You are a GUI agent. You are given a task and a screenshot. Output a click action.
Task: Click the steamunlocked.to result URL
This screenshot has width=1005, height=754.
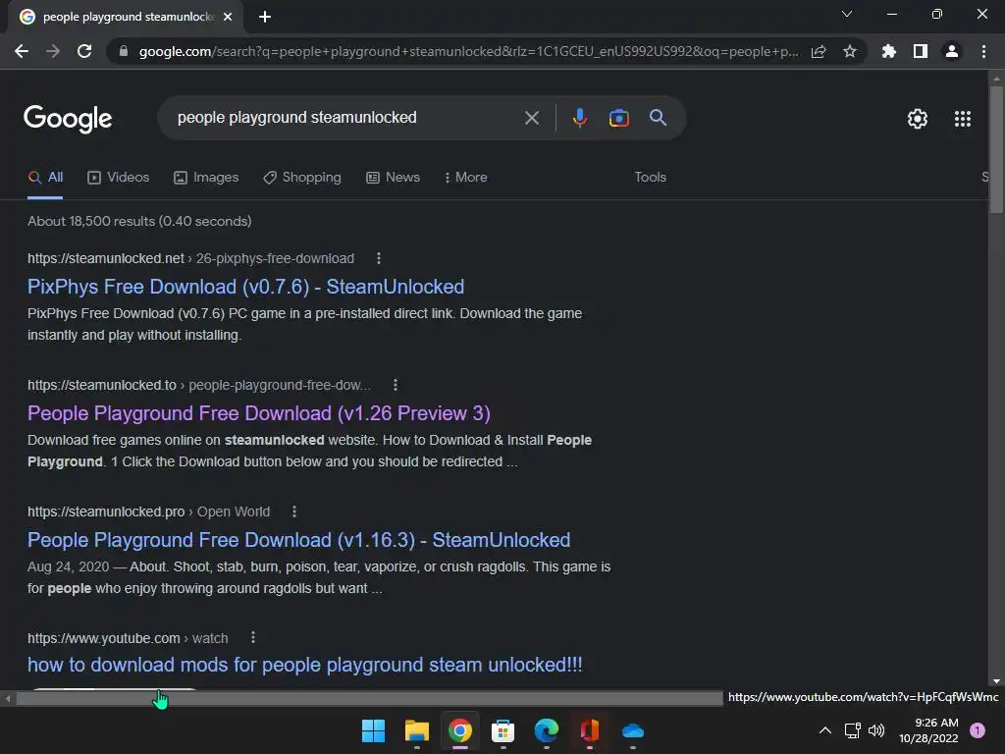[198, 385]
